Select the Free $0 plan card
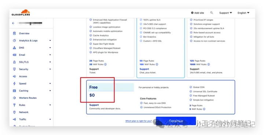The height and width of the screenshot is (135, 264). [x=161, y=97]
